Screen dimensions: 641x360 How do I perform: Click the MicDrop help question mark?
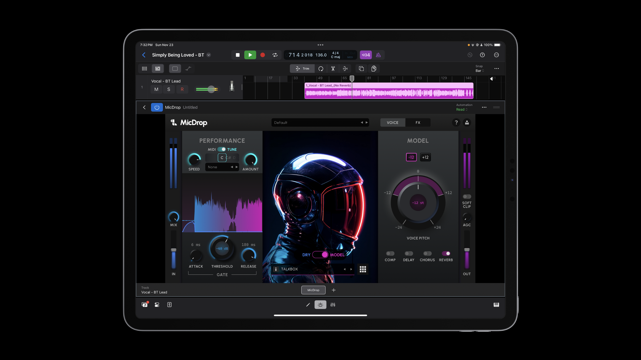[456, 123]
